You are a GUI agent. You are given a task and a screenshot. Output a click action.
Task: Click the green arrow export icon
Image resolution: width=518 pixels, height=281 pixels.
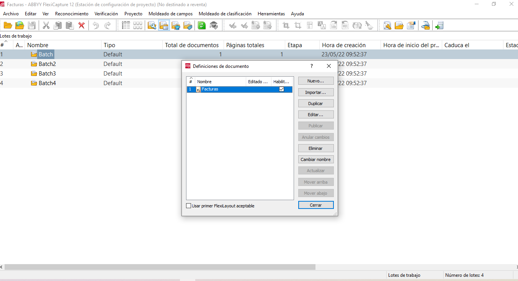[439, 25]
